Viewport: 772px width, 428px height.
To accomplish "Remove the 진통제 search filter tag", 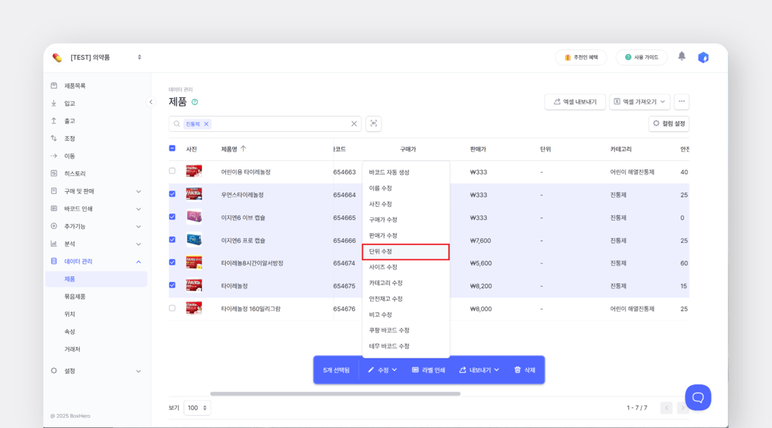I will (206, 124).
